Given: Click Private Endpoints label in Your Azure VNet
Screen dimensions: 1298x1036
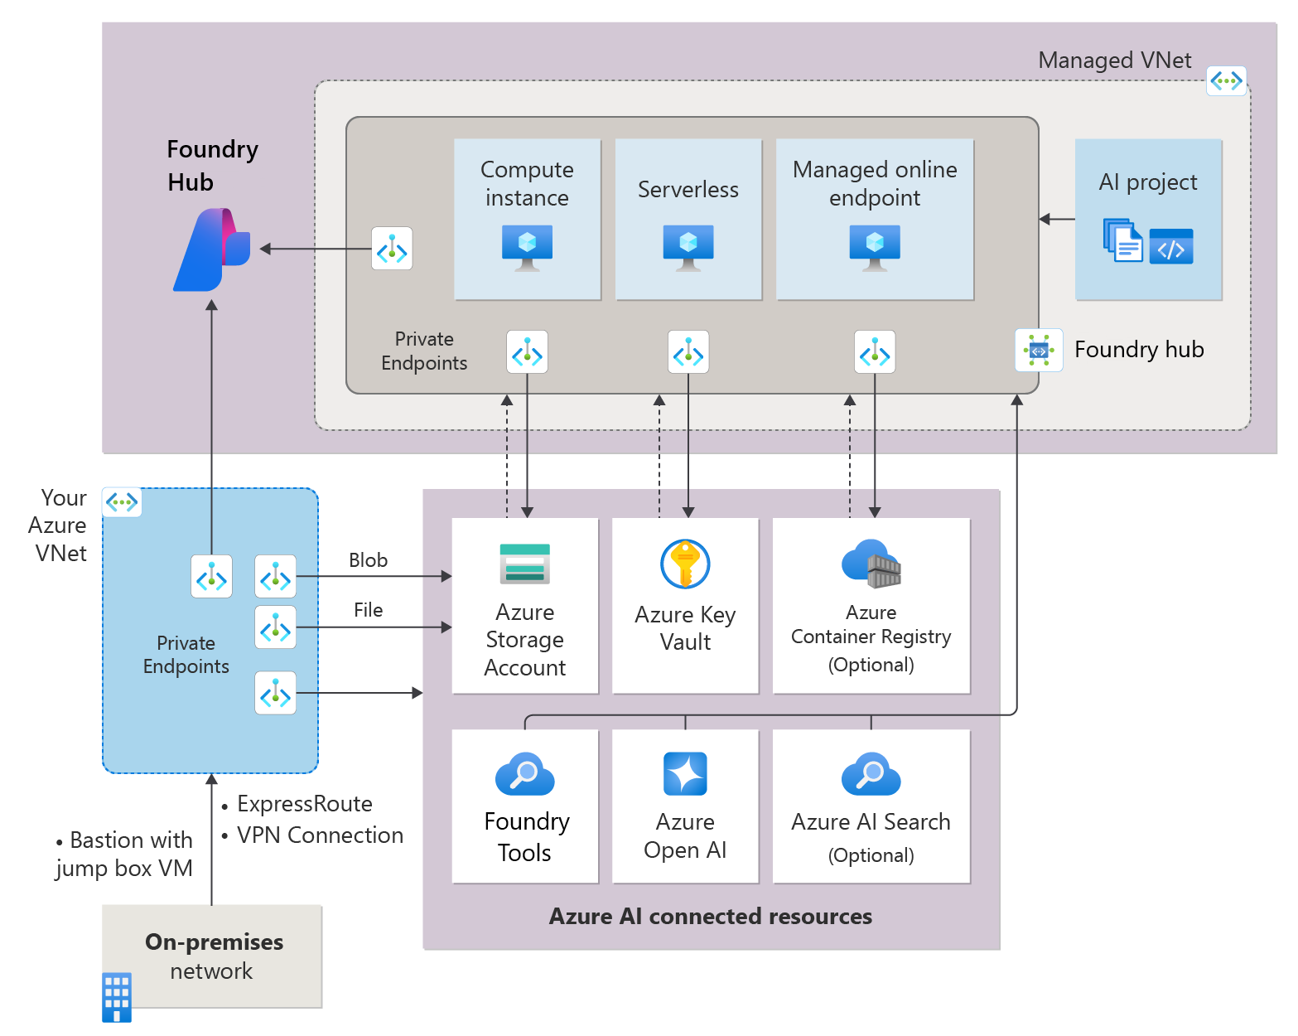Looking at the screenshot, I should (186, 655).
